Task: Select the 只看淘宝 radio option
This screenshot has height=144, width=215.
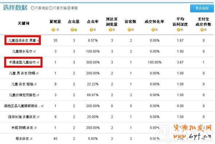Action: pyautogui.click(x=32, y=8)
